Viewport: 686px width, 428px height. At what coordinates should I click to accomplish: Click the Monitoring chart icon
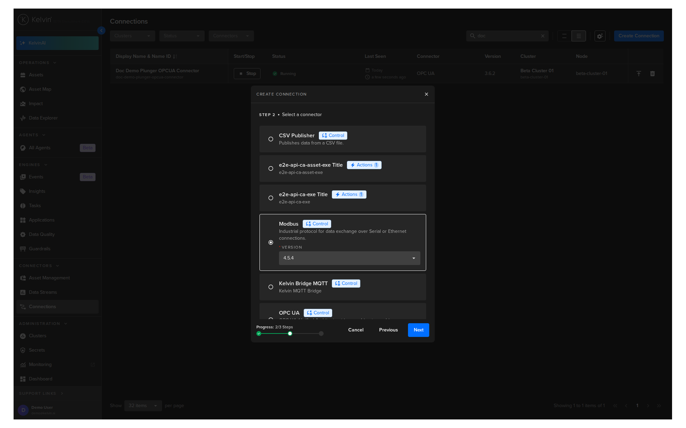coord(23,365)
